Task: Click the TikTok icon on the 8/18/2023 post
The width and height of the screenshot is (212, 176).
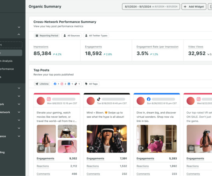Action: (x=99, y=99)
